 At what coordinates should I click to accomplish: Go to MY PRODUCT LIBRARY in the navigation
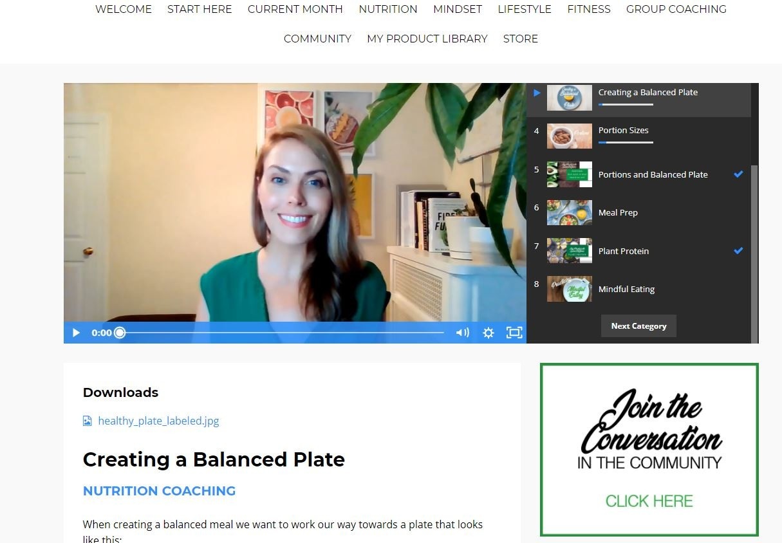427,39
